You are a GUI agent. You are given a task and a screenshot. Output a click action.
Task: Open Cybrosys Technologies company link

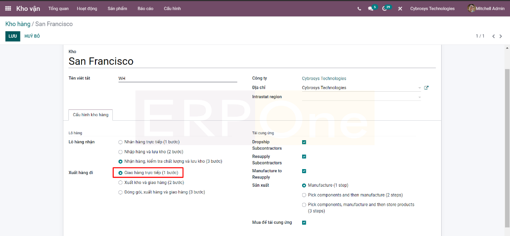(324, 79)
